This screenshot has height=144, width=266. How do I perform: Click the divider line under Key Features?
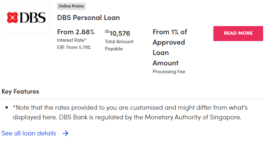[x=132, y=99]
